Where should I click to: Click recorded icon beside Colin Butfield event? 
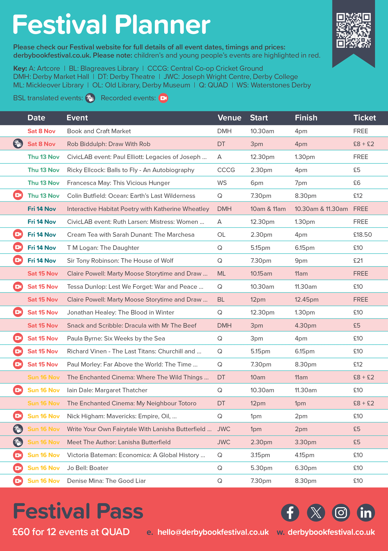(x=18, y=196)
